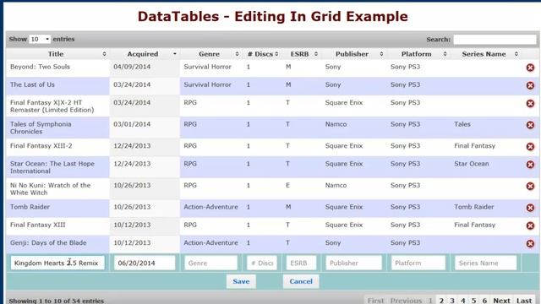541x304 pixels.
Task: Delete the Tomb Raider row
Action: click(x=530, y=208)
